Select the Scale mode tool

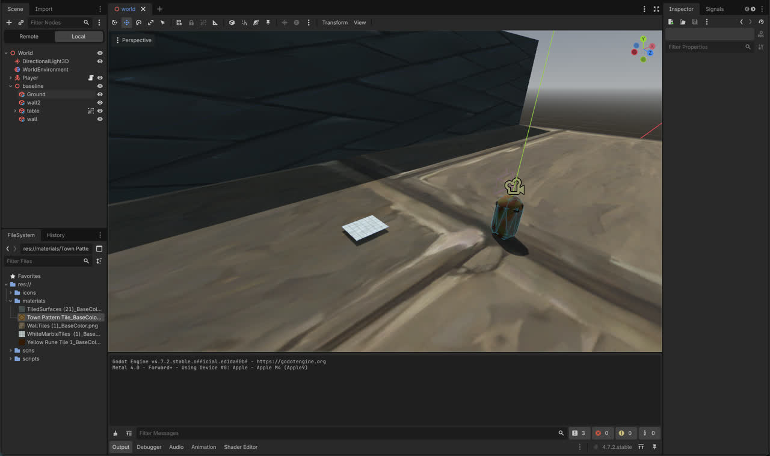tap(150, 22)
